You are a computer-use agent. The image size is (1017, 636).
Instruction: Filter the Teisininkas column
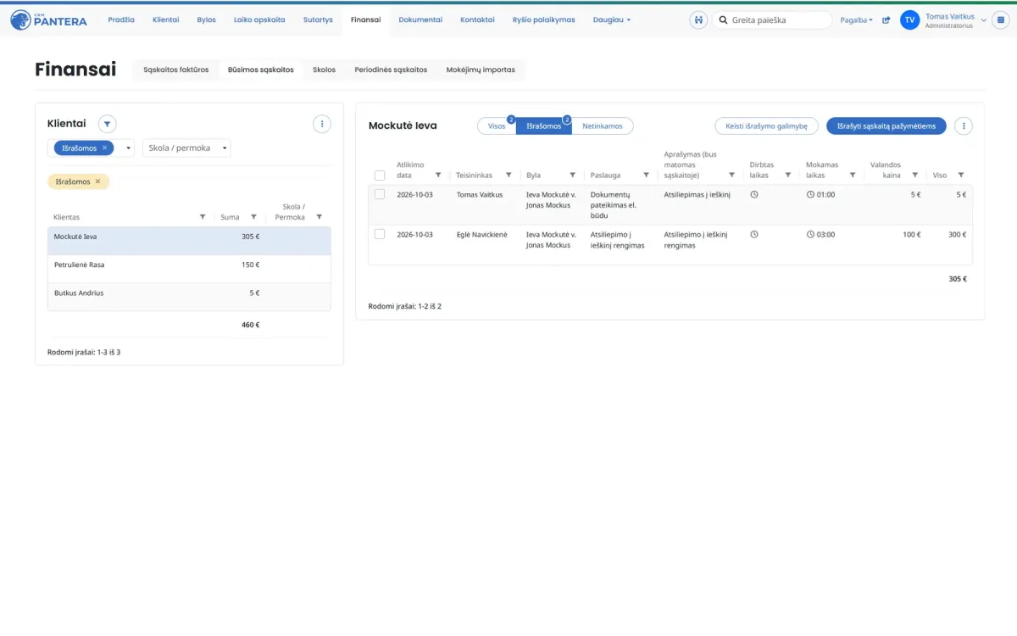coord(508,176)
